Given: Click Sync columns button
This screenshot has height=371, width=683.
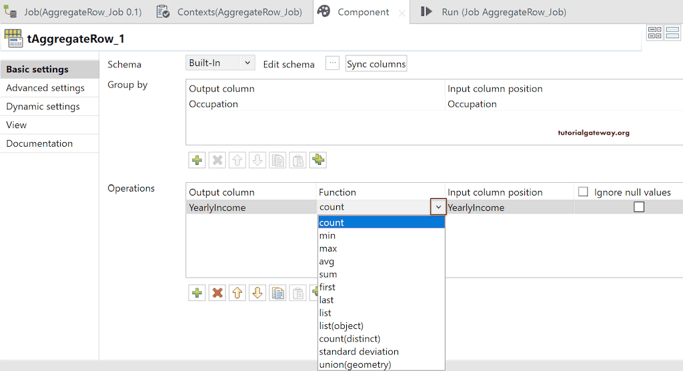Looking at the screenshot, I should [376, 63].
